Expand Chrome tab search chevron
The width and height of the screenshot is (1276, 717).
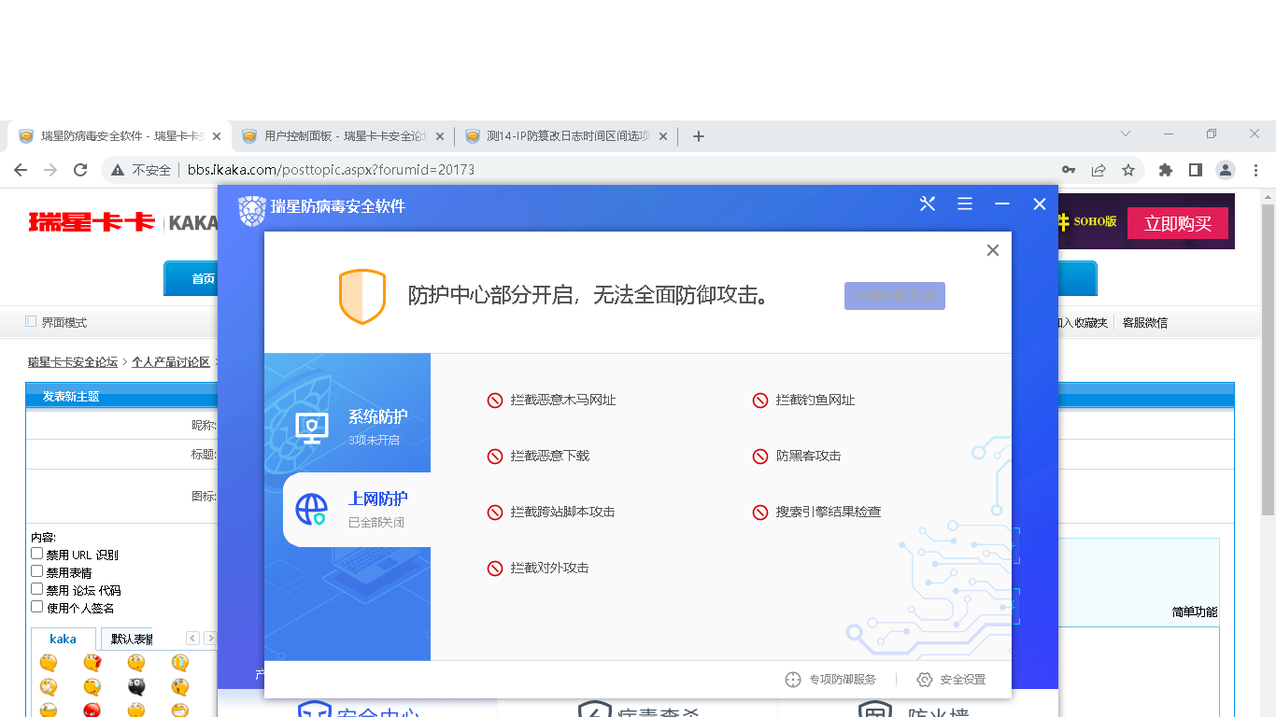(x=1126, y=134)
